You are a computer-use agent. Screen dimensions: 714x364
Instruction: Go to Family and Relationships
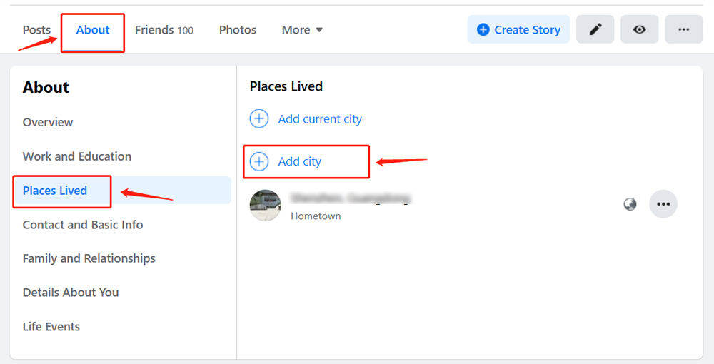89,258
